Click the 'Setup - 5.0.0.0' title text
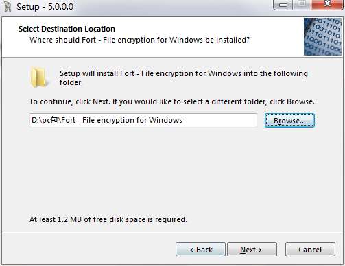This screenshot has height=266, width=345. tap(45, 7)
